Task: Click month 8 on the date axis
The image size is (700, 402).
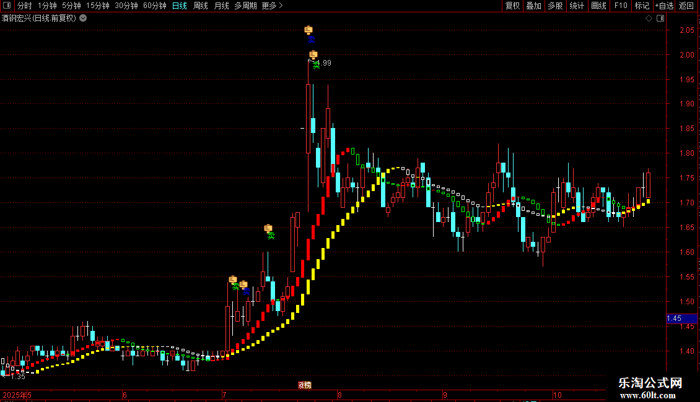Action: click(339, 395)
